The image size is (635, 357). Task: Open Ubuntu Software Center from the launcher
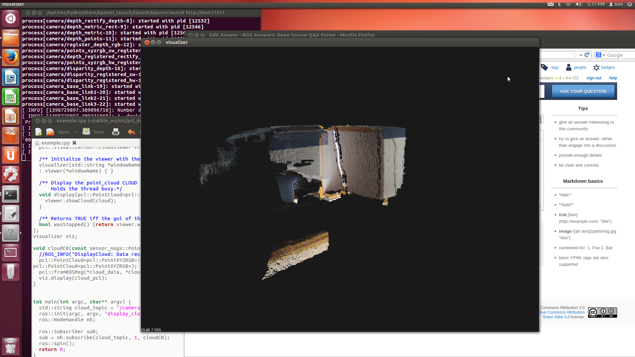(11, 136)
